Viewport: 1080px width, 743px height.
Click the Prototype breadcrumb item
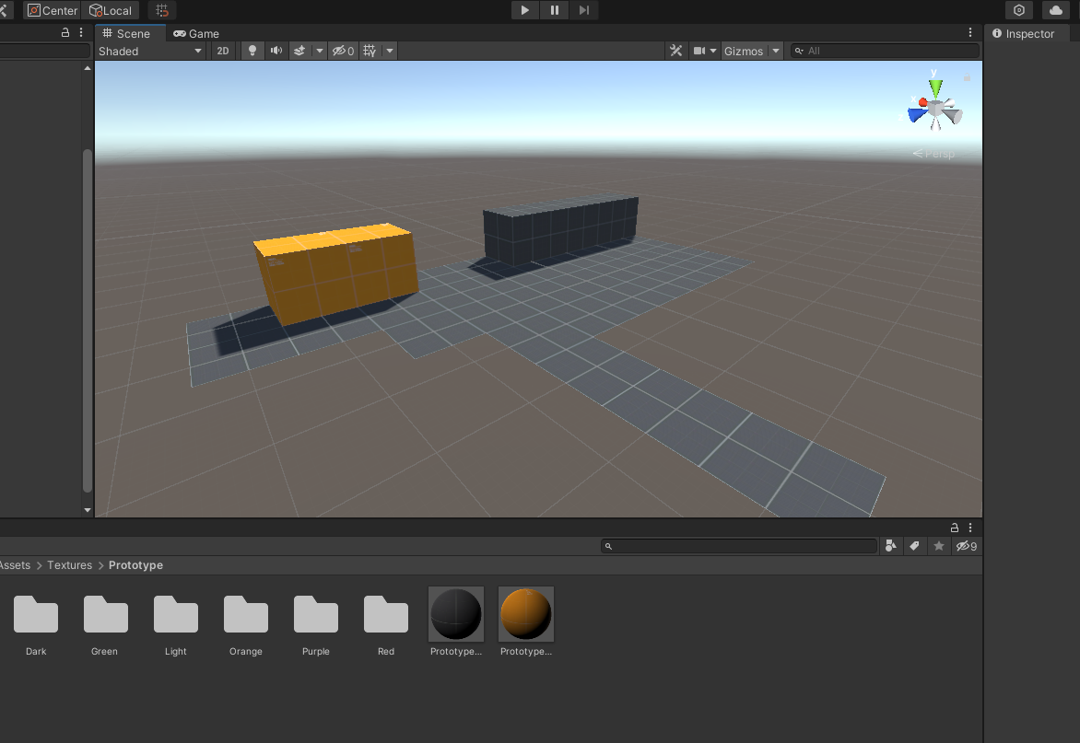click(135, 564)
